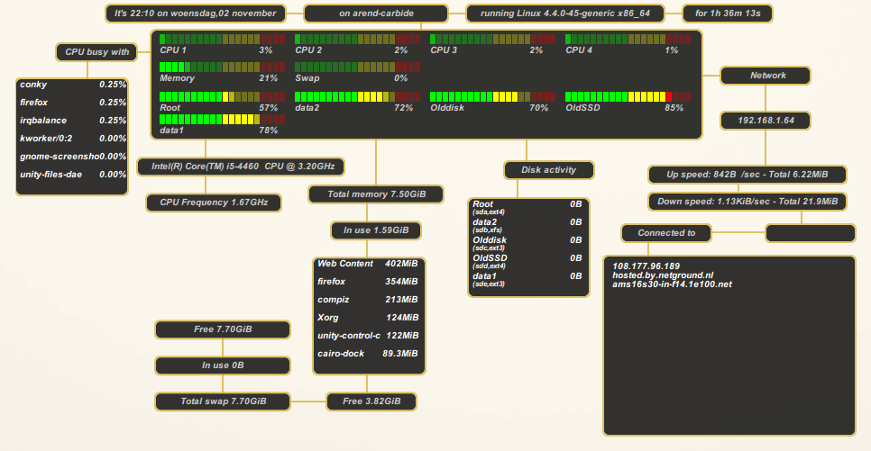Viewport: 871px width, 451px height.
Task: Click the Network label box
Action: click(766, 76)
